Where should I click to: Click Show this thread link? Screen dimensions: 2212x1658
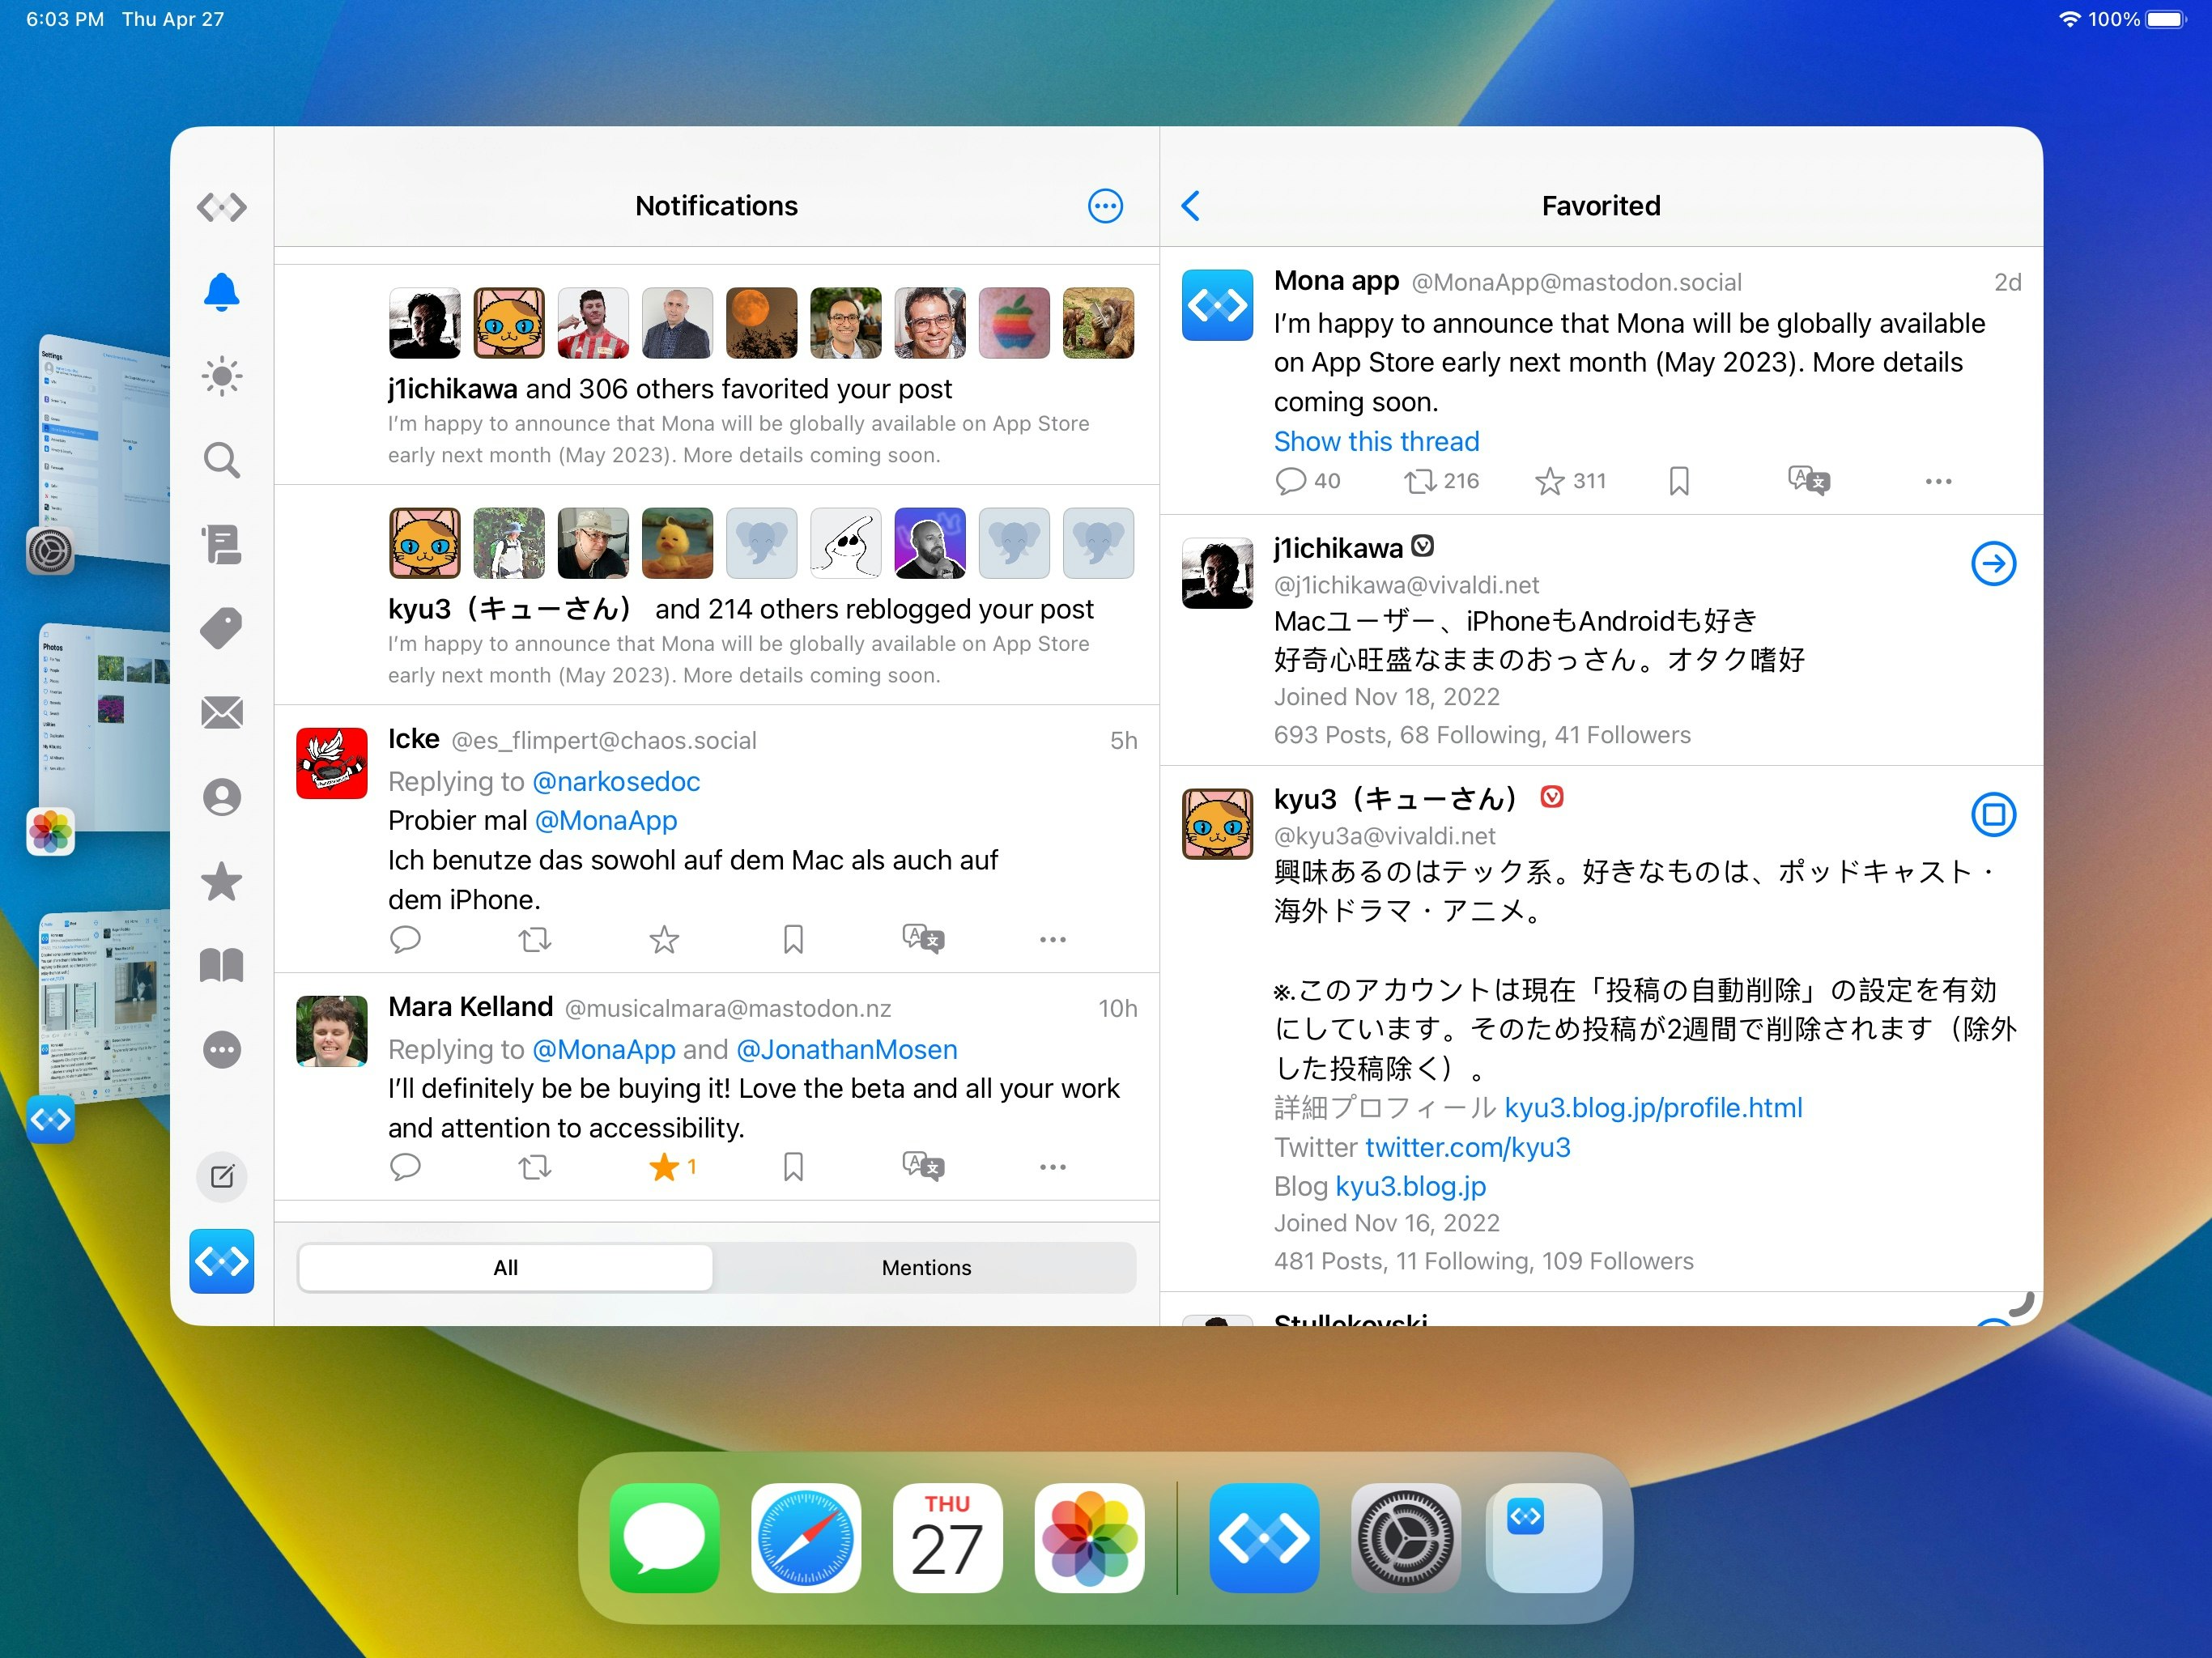click(x=1376, y=441)
